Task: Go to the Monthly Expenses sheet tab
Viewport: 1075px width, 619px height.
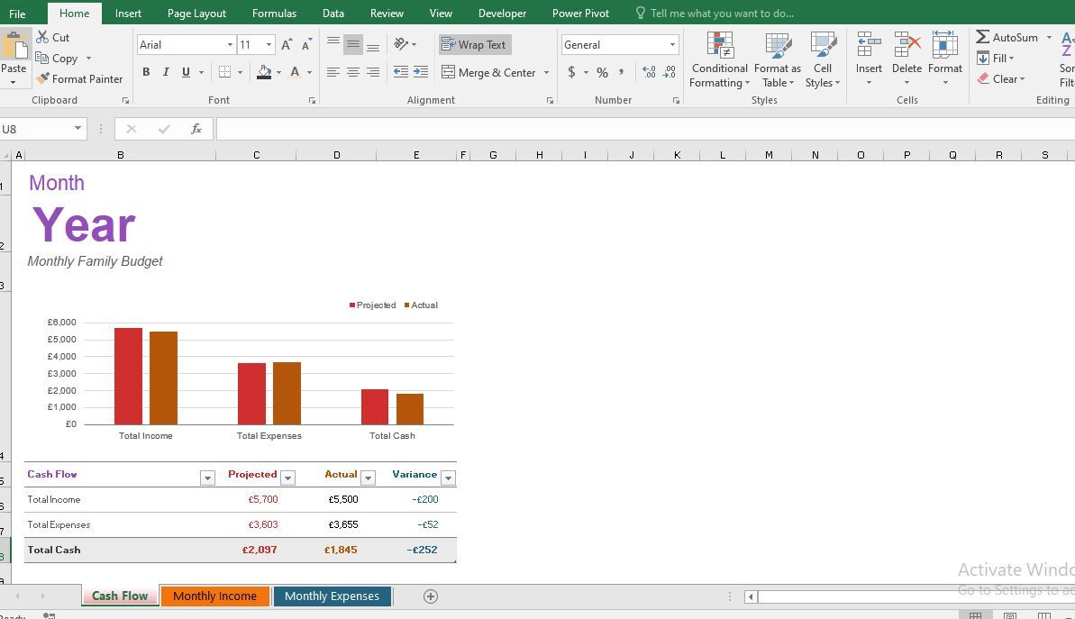Action: point(332,596)
